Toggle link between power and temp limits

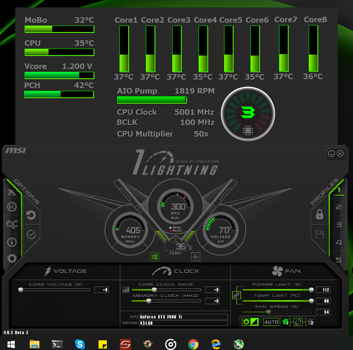[236, 295]
